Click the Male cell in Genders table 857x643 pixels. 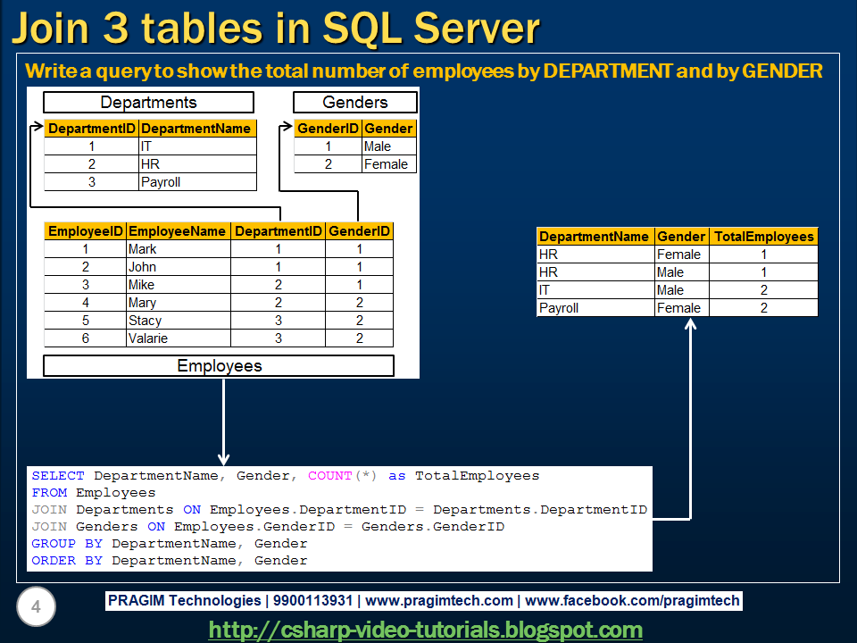[389, 146]
